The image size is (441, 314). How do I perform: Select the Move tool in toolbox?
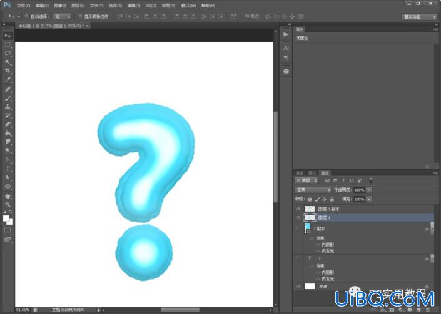pos(8,36)
